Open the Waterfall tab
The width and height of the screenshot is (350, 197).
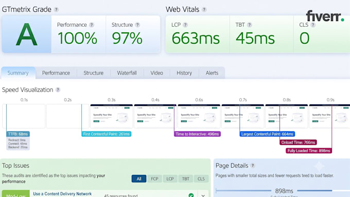coord(127,73)
